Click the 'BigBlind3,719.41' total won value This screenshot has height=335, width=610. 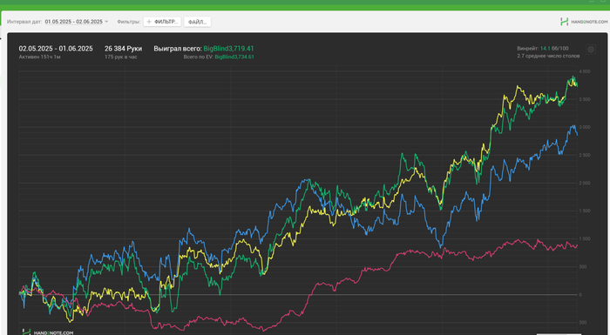pyautogui.click(x=228, y=49)
